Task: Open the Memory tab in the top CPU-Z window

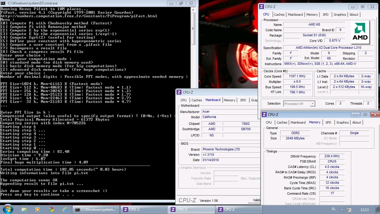Action: 312,15
